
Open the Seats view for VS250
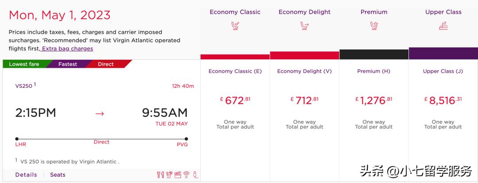[58, 175]
